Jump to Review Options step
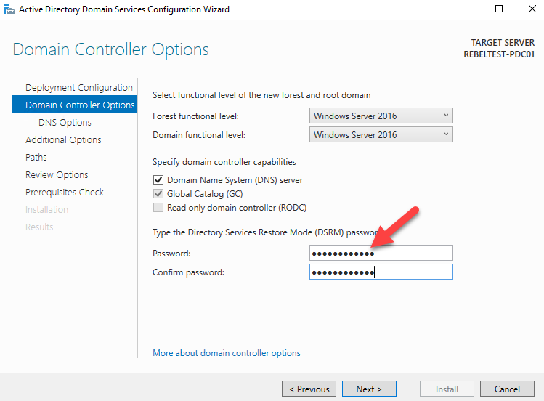Screen dimensions: 544x401 (x=57, y=175)
